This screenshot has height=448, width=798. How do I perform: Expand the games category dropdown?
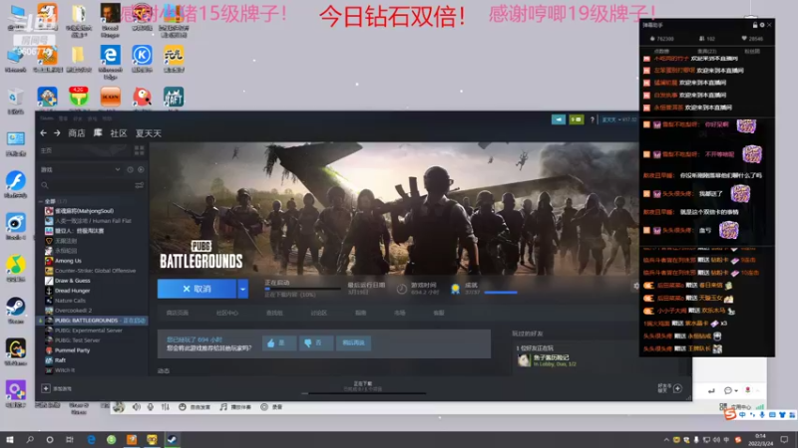(118, 169)
